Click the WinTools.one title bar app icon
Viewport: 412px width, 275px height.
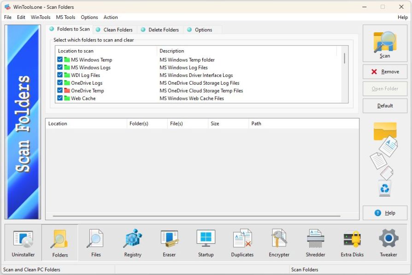click(x=7, y=7)
